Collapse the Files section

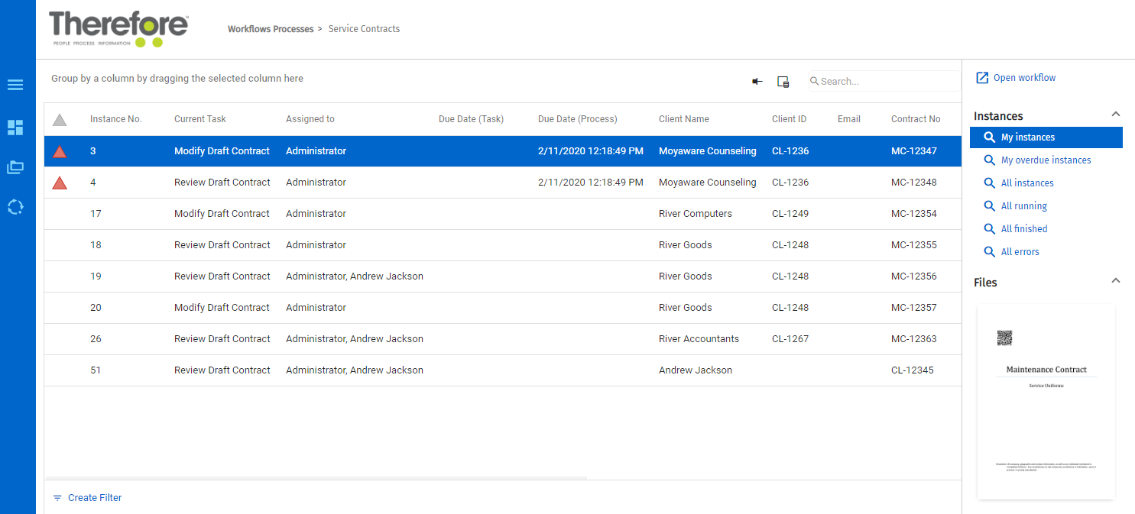click(x=1115, y=281)
